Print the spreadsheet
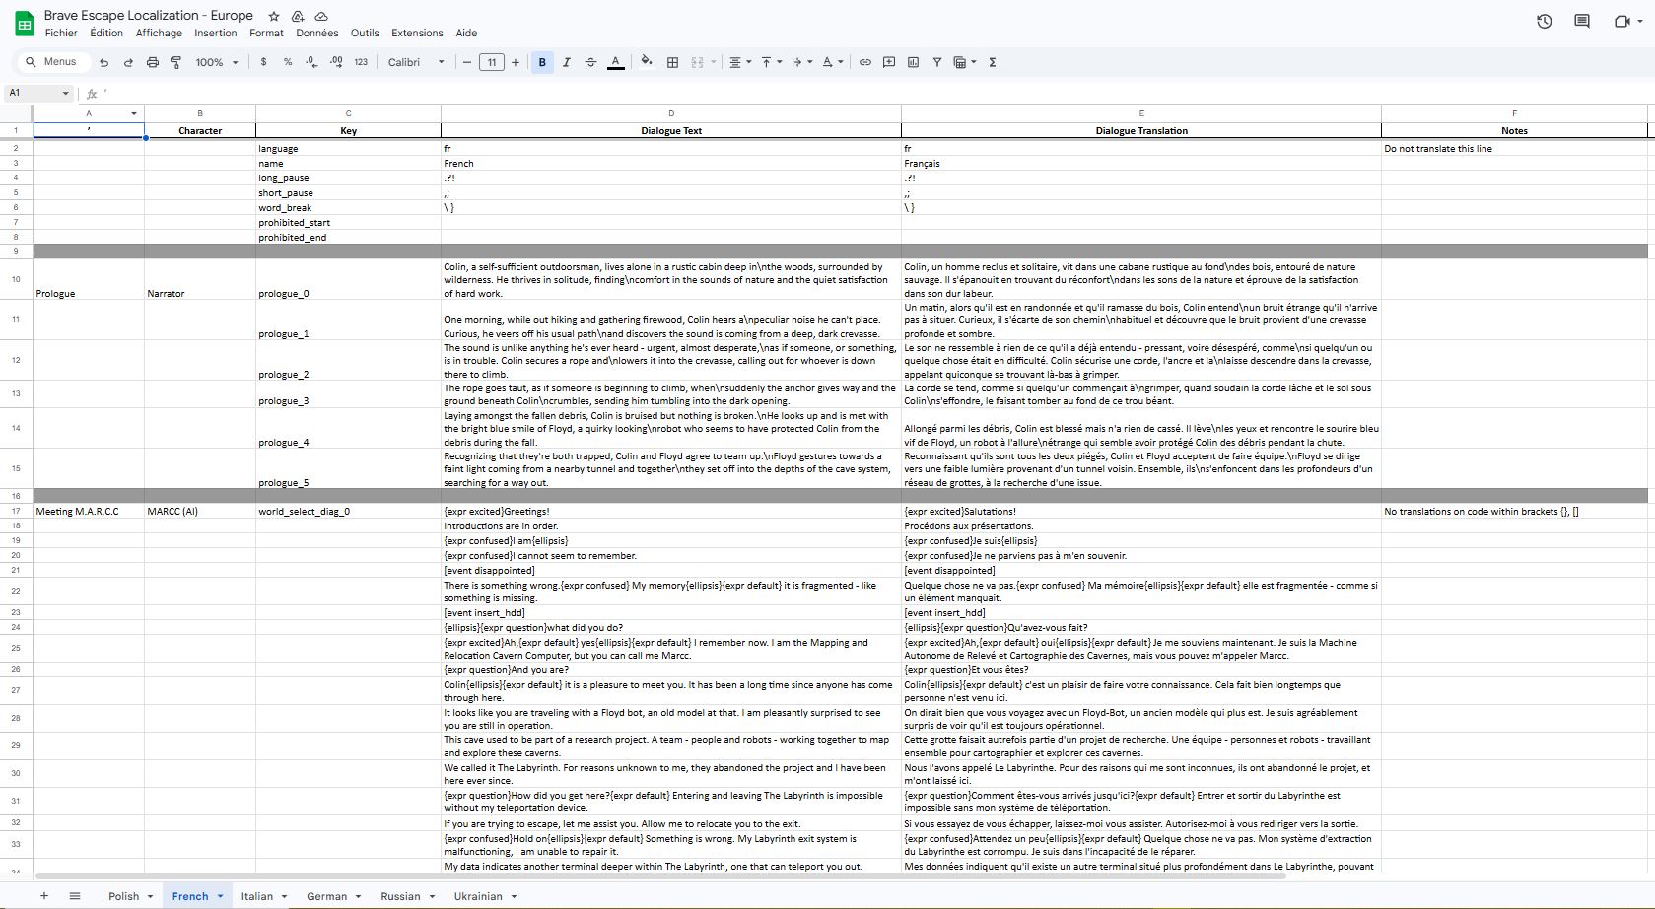The image size is (1655, 909). click(x=152, y=62)
